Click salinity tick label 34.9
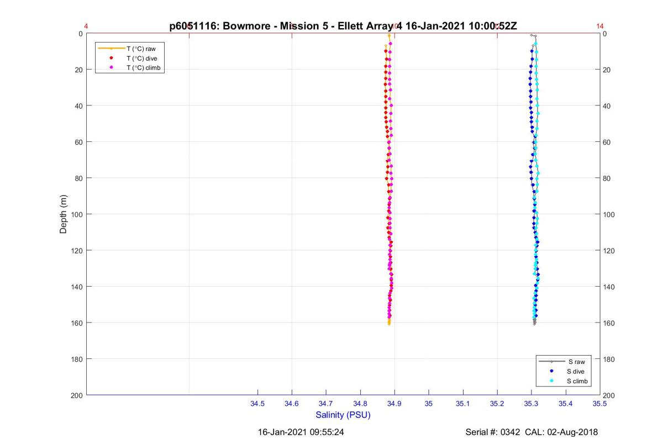The image size is (663, 444). coord(394,404)
